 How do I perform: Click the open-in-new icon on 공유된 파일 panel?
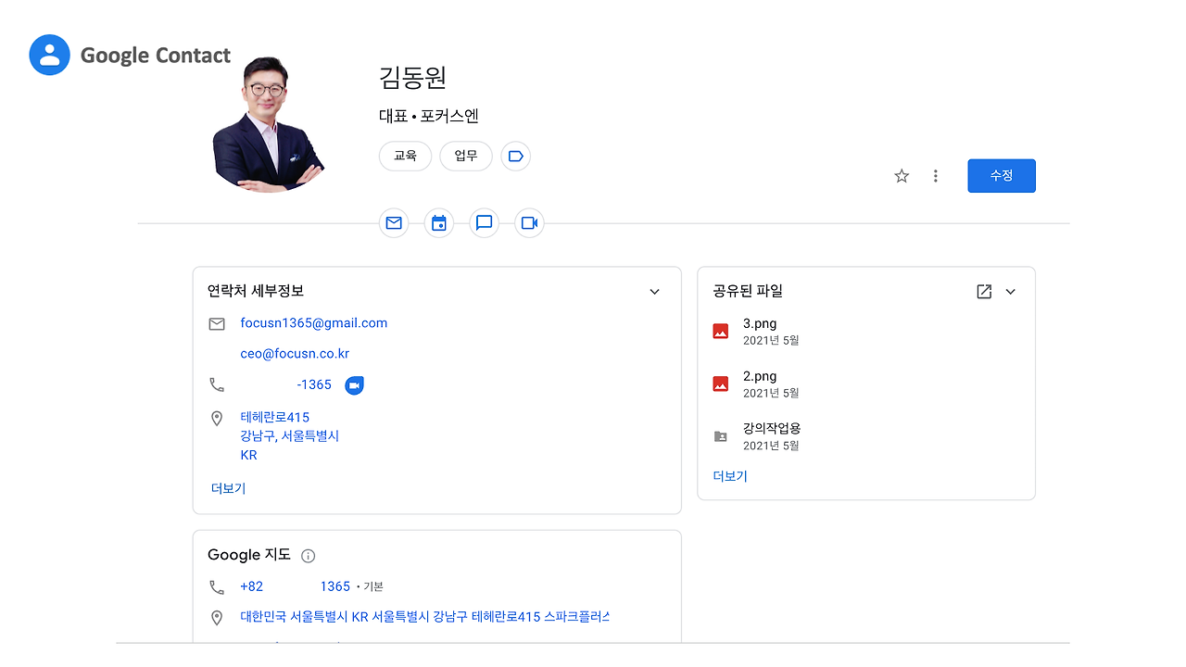point(982,290)
